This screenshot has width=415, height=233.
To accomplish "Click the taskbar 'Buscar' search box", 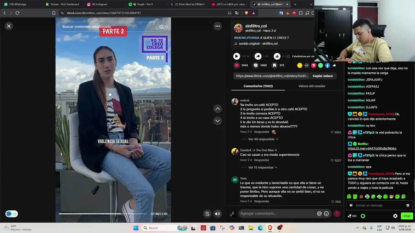I will pyautogui.click(x=165, y=228).
